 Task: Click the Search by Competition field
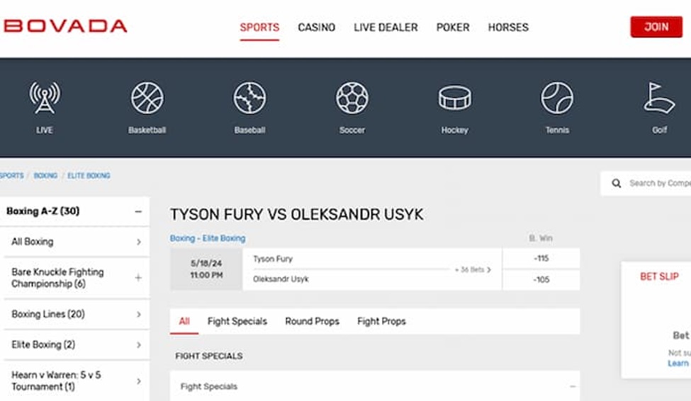tap(659, 183)
